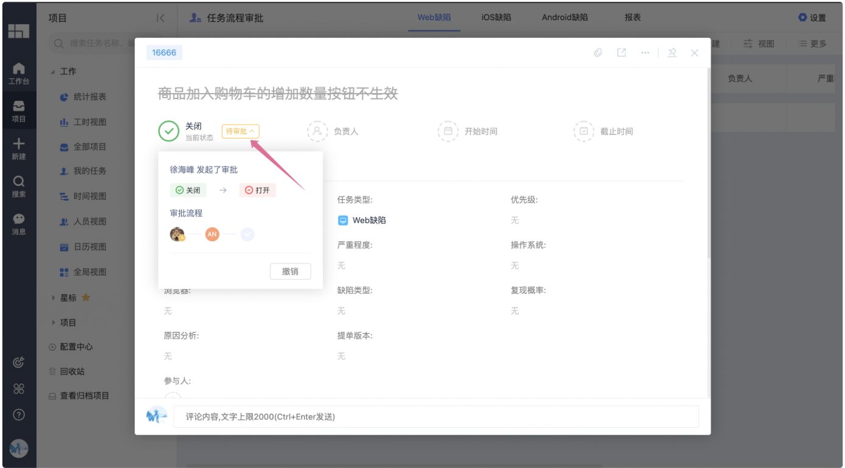The width and height of the screenshot is (845, 468).
Task: Open 人员视图 in the sidebar
Action: point(83,221)
